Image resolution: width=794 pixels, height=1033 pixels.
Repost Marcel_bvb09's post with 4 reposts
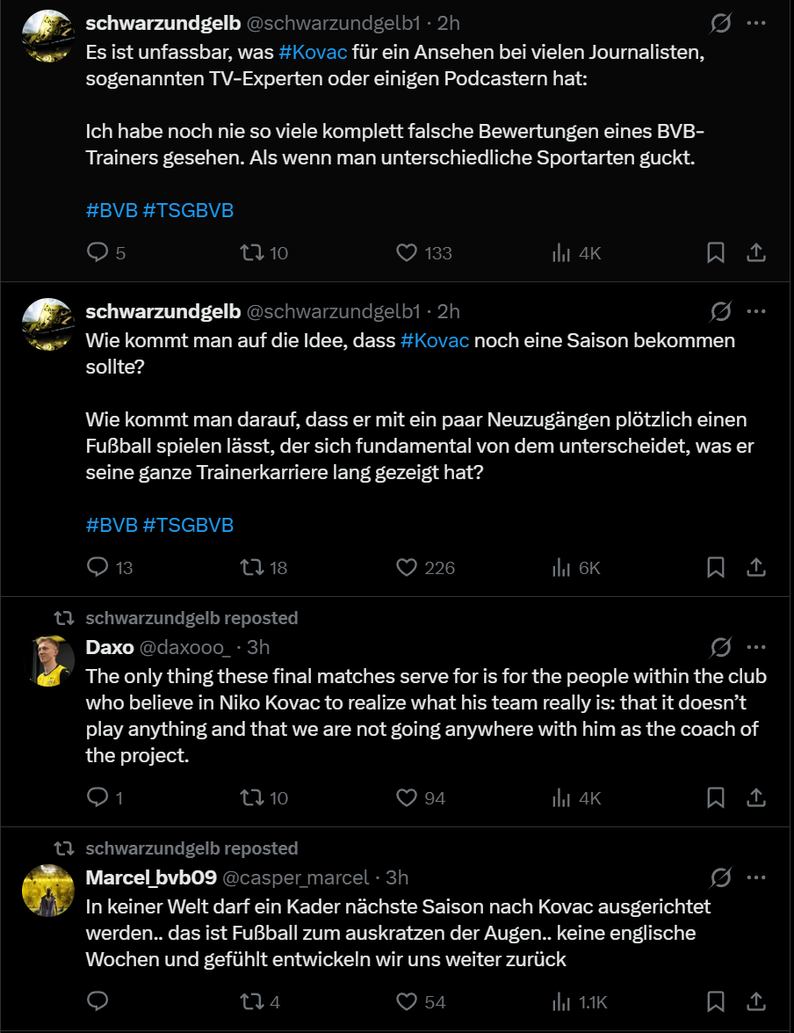(252, 1002)
